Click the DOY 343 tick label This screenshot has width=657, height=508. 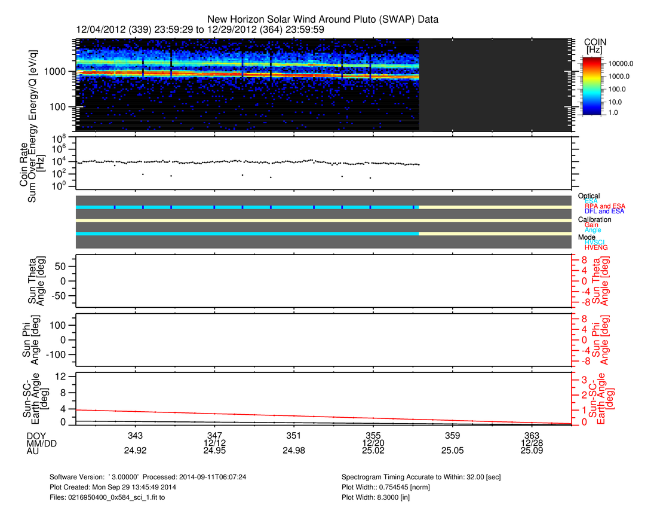point(136,434)
